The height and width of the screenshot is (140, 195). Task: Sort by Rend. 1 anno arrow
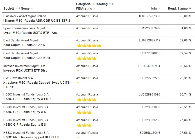(190, 9)
